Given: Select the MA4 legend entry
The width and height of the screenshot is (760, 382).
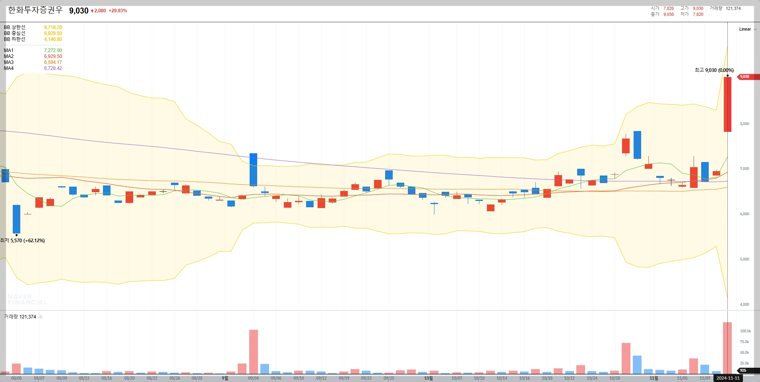Looking at the screenshot, I should click(x=9, y=68).
